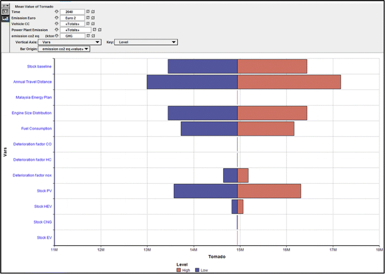385x274 pixels.
Task: Click the Fuel Consumption Low bar
Action: tap(209, 129)
